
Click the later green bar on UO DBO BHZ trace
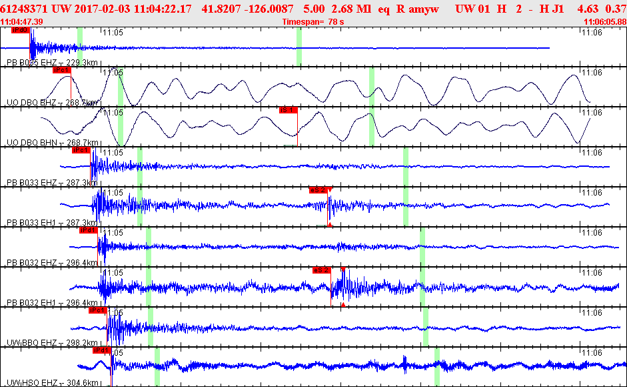[372, 86]
